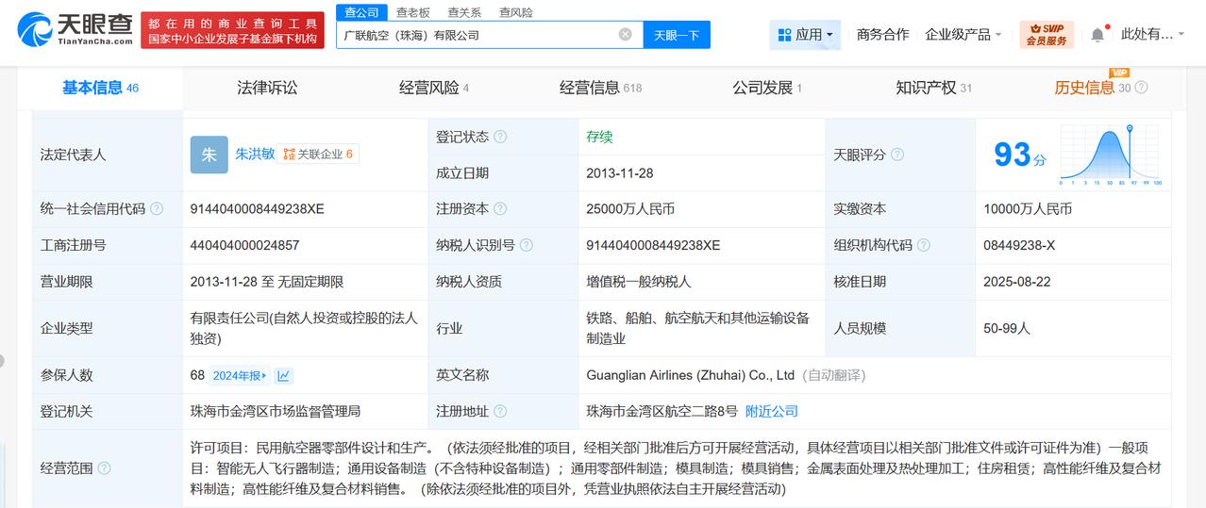This screenshot has height=508, width=1206.
Task: Click the 朱 avatar of legal representative
Action: (x=209, y=155)
